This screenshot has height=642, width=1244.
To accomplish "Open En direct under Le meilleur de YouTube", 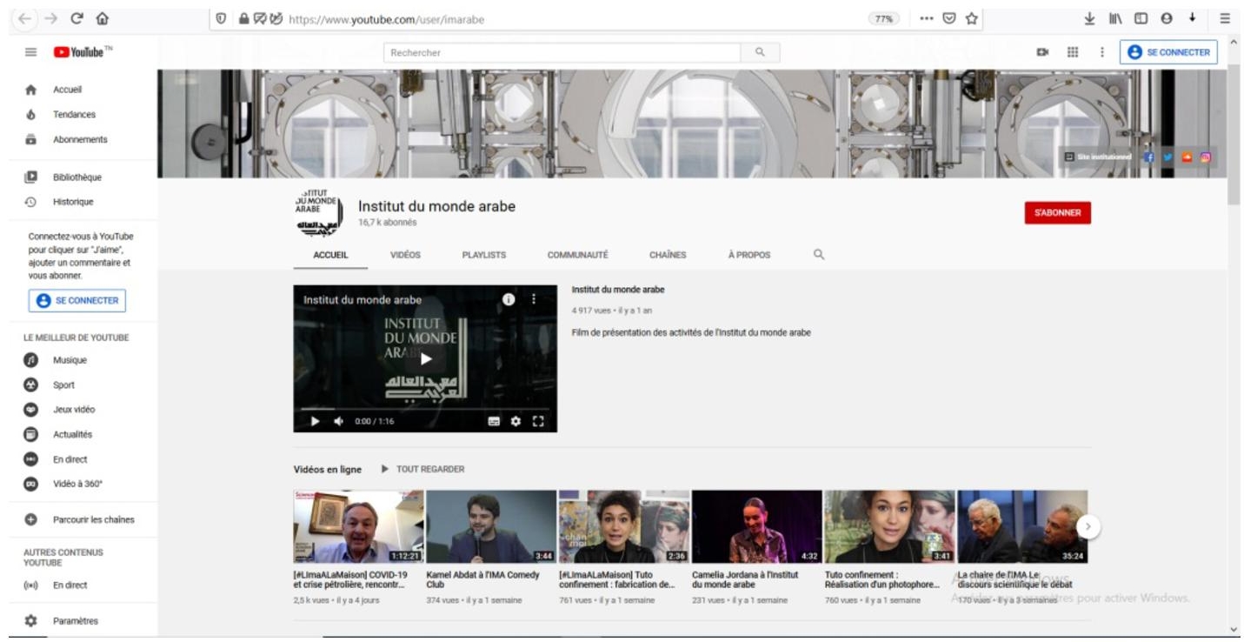I will click(x=70, y=459).
